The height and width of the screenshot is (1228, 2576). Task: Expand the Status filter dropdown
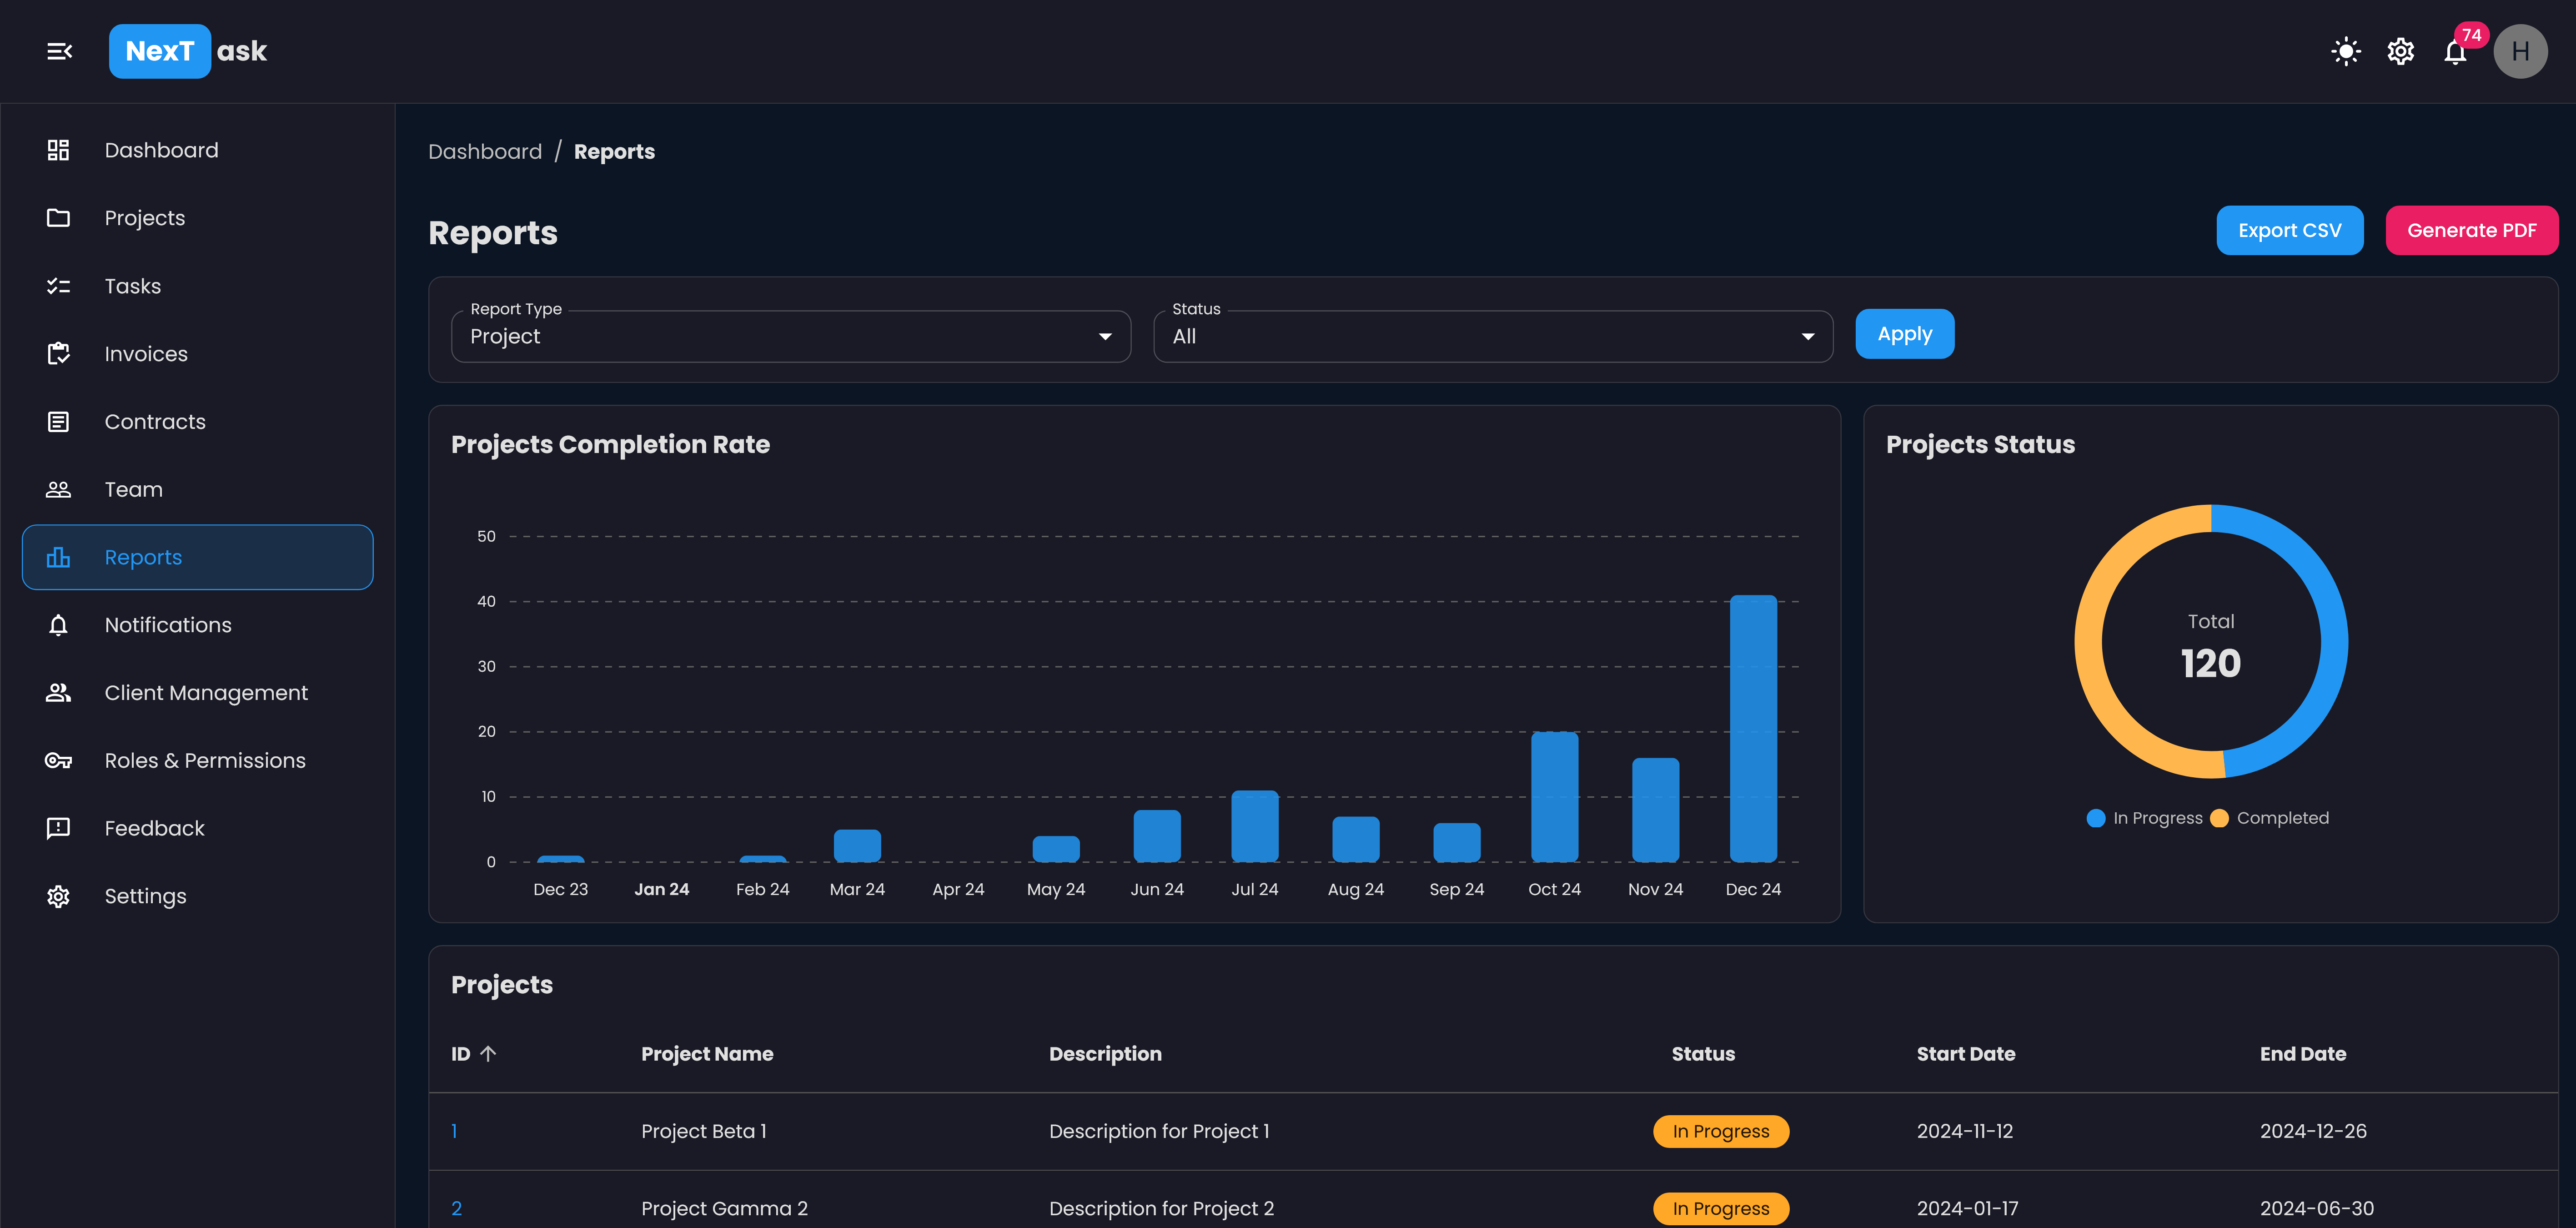point(1492,337)
